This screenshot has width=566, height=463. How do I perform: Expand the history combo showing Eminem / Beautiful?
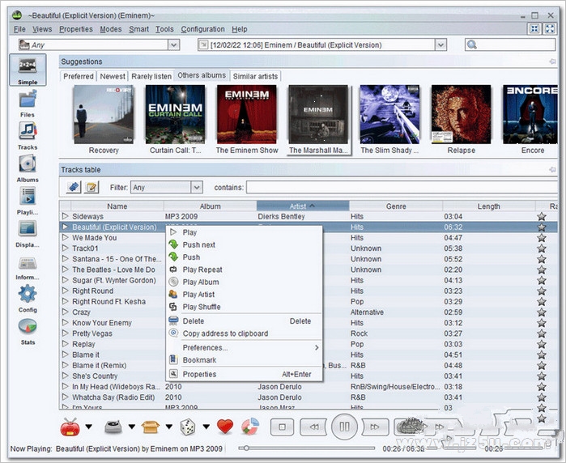click(440, 45)
